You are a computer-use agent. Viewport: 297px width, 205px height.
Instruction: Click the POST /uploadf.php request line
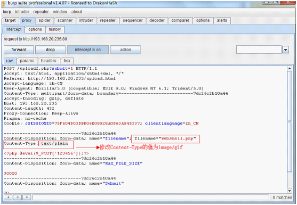click(x=50, y=69)
